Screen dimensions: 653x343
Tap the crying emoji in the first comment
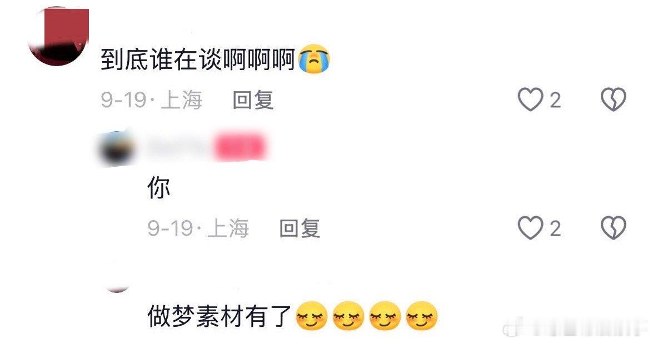tap(315, 59)
